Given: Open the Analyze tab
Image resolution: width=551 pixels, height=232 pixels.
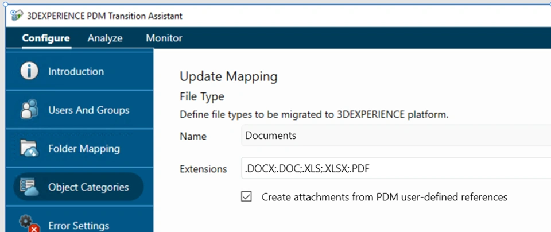Looking at the screenshot, I should coord(105,38).
